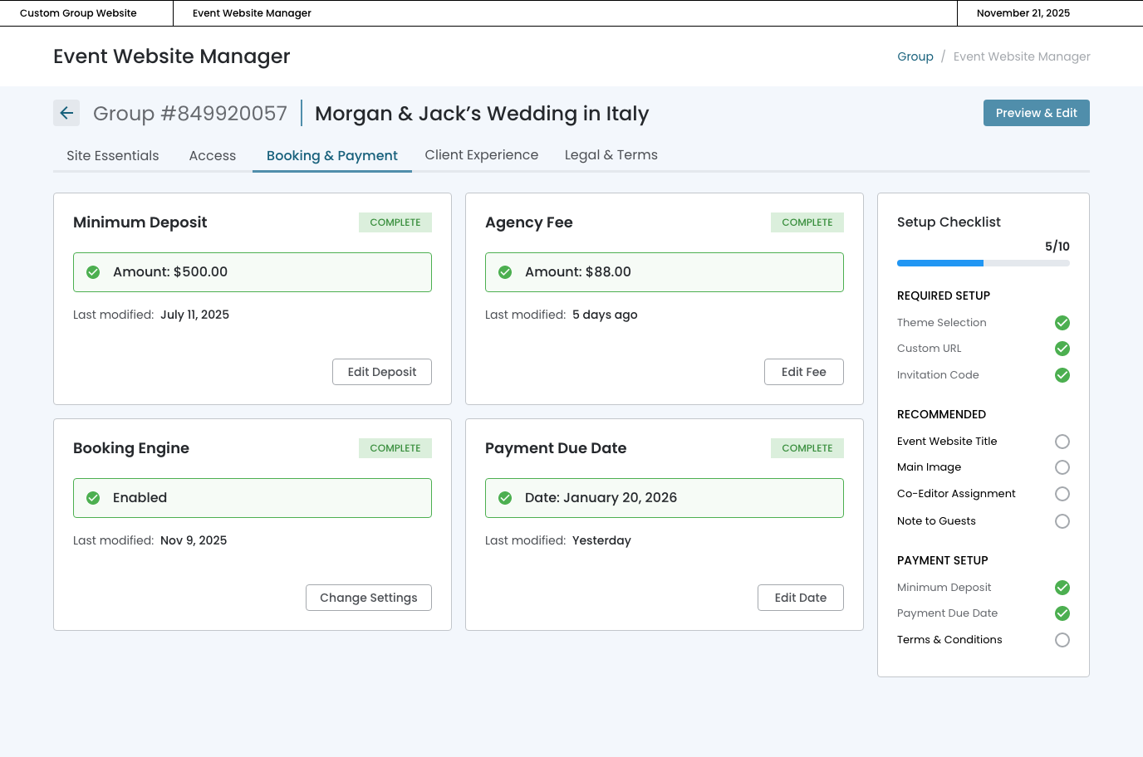Click Invitation Code green checkmark in checklist

(x=1062, y=375)
